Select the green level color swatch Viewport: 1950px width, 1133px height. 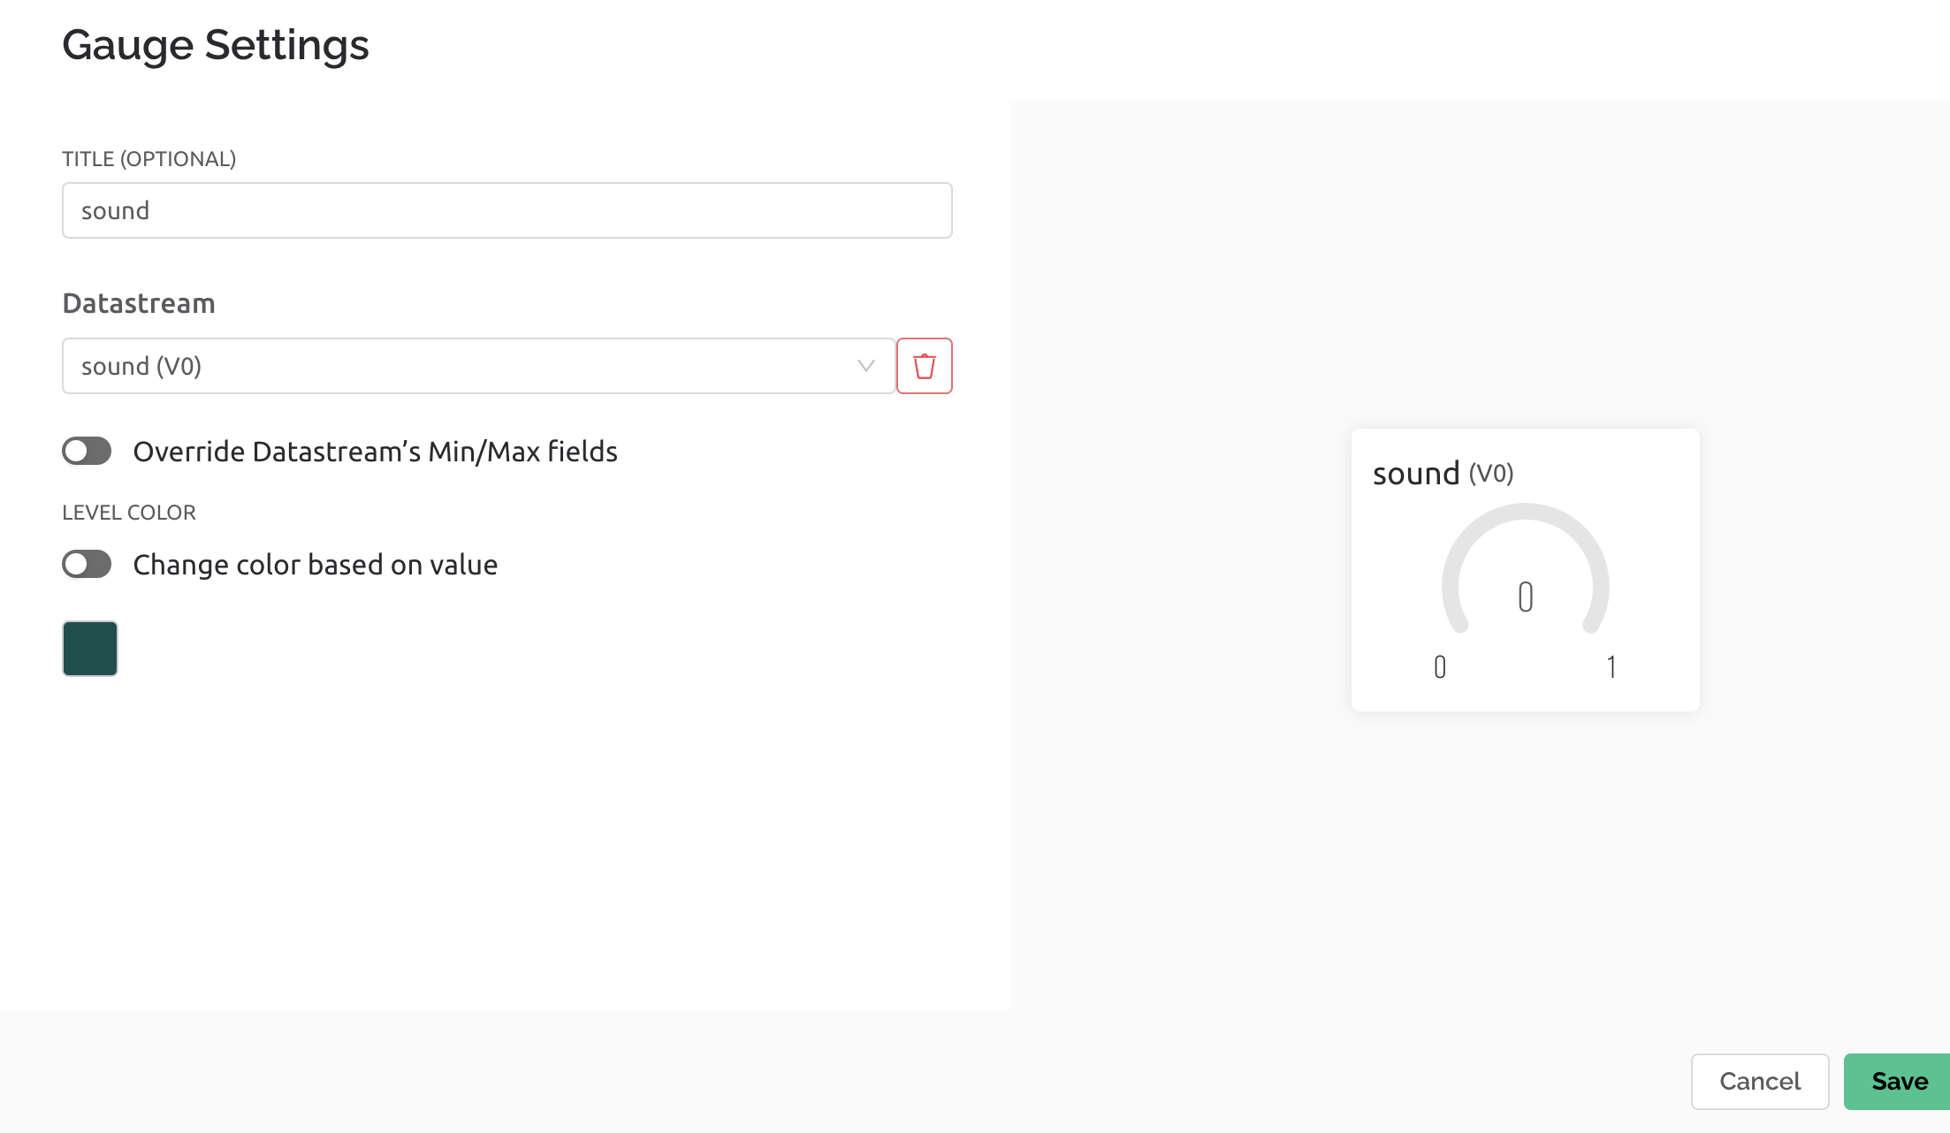click(x=89, y=649)
